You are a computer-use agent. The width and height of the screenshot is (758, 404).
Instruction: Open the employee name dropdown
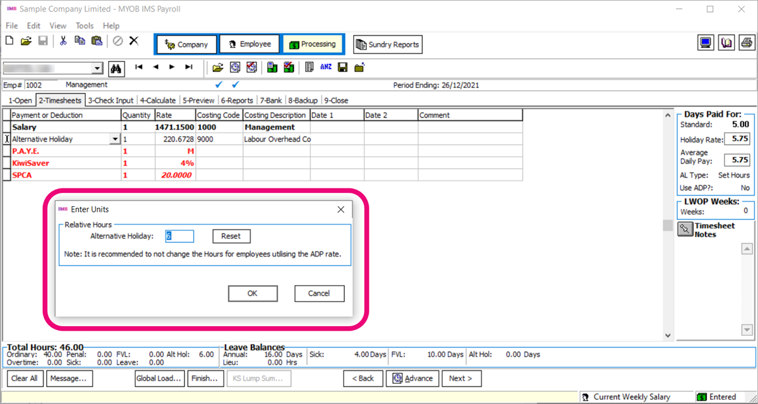[x=97, y=68]
